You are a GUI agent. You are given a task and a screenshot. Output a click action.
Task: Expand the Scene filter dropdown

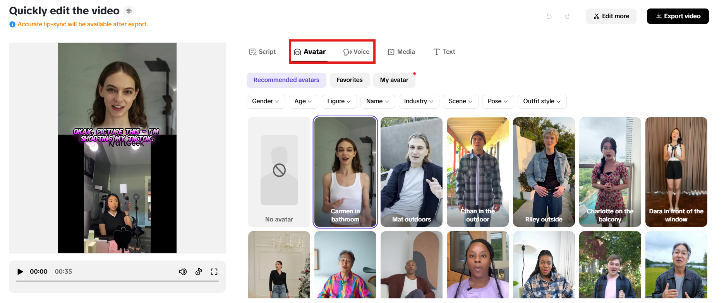point(460,101)
